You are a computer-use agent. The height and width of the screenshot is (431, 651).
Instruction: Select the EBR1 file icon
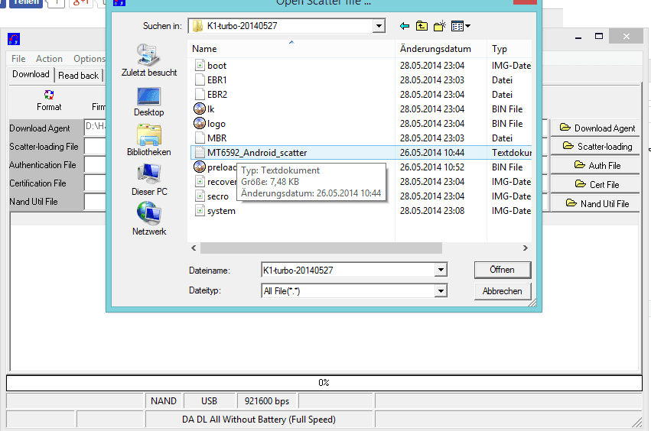(200, 79)
